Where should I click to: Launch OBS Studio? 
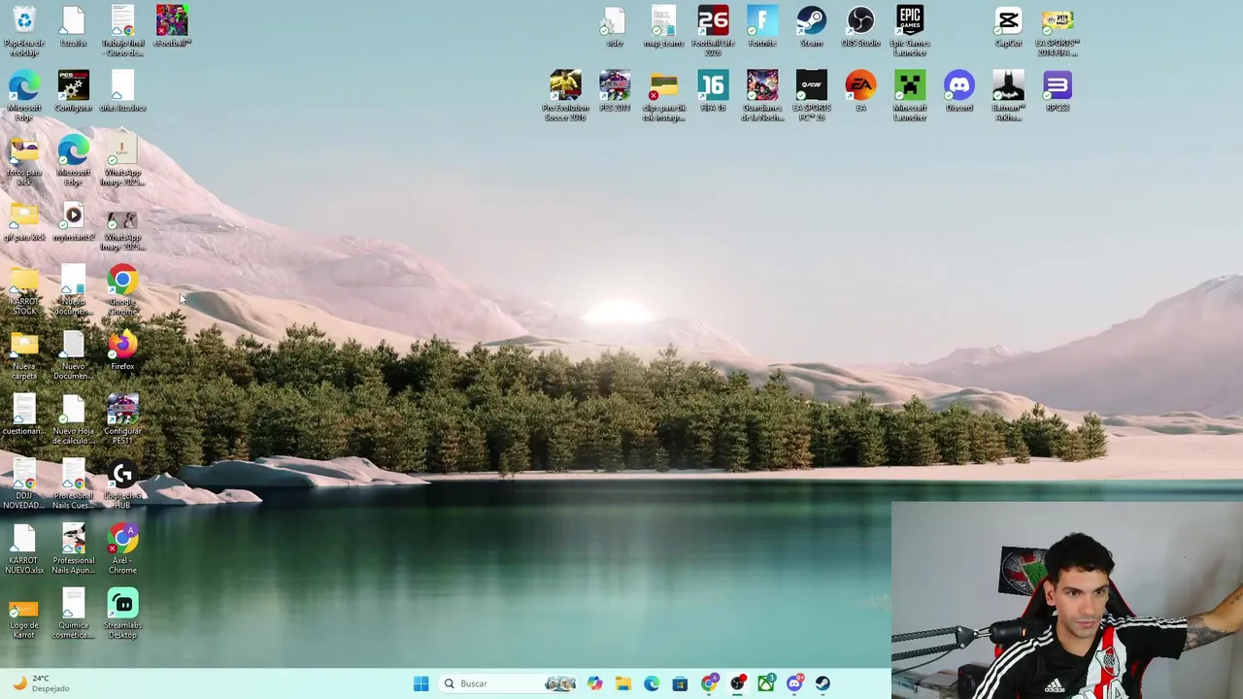click(860, 26)
